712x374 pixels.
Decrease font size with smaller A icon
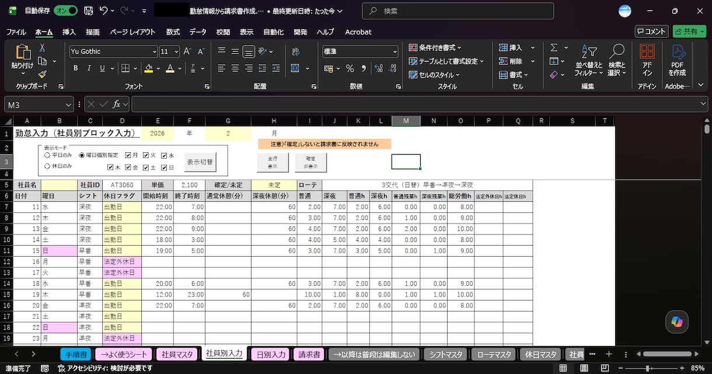[x=201, y=51]
